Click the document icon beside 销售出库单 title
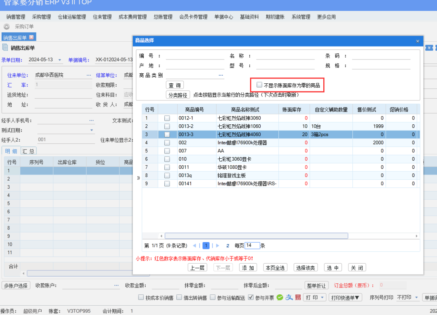The image size is (437, 315). coord(5,47)
